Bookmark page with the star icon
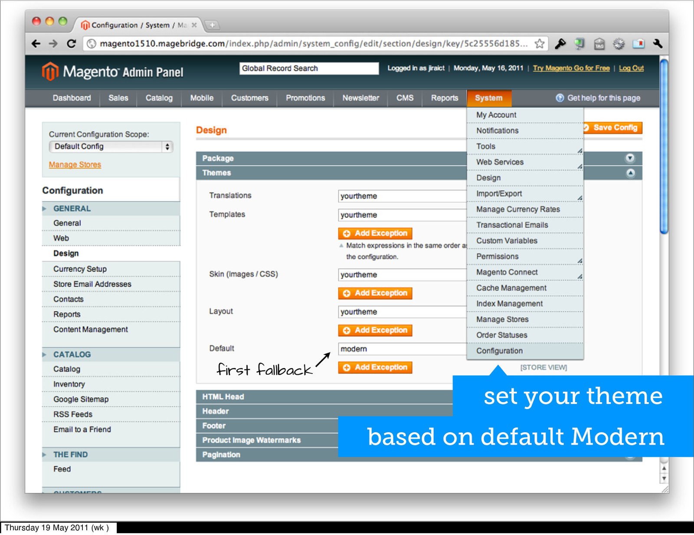The height and width of the screenshot is (535, 694). [x=539, y=43]
